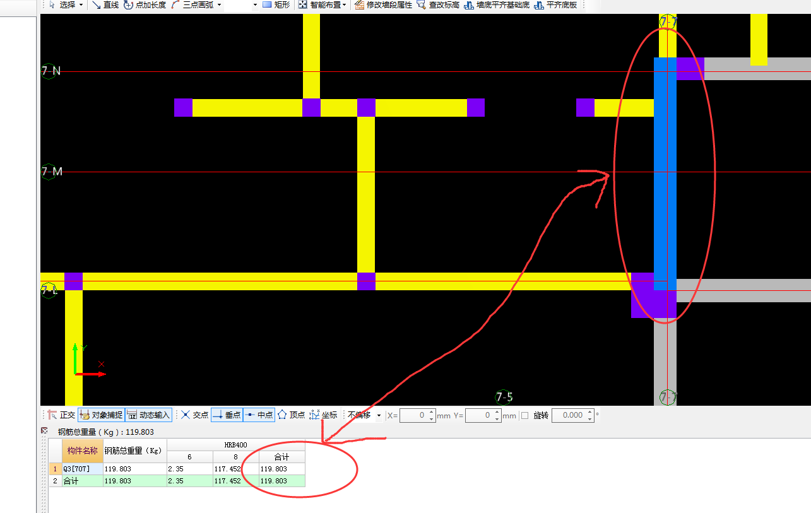The image size is (811, 513).
Task: Select the Q3[707] component name cell
Action: (x=83, y=469)
